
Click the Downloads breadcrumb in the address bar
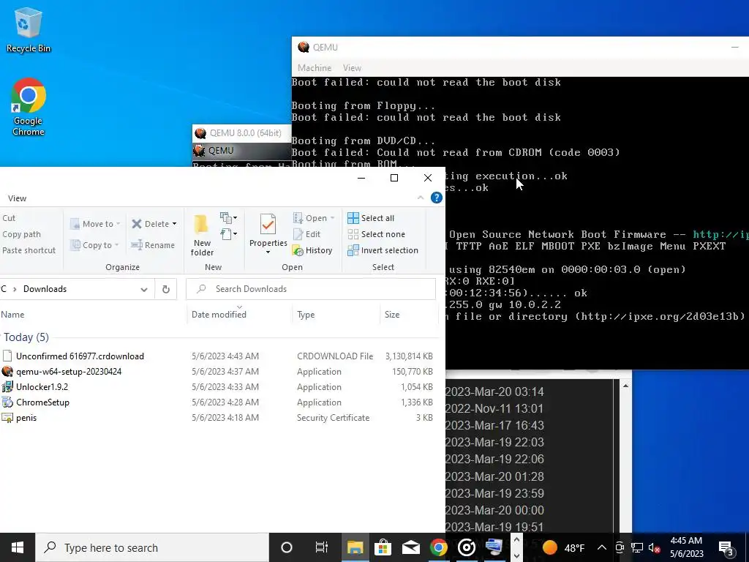tap(45, 289)
